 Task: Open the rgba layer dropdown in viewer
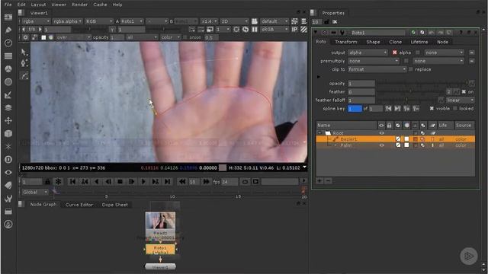(36, 21)
